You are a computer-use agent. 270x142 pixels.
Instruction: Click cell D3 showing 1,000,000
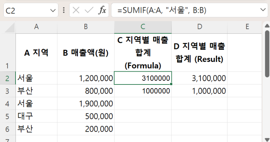coord(199,91)
